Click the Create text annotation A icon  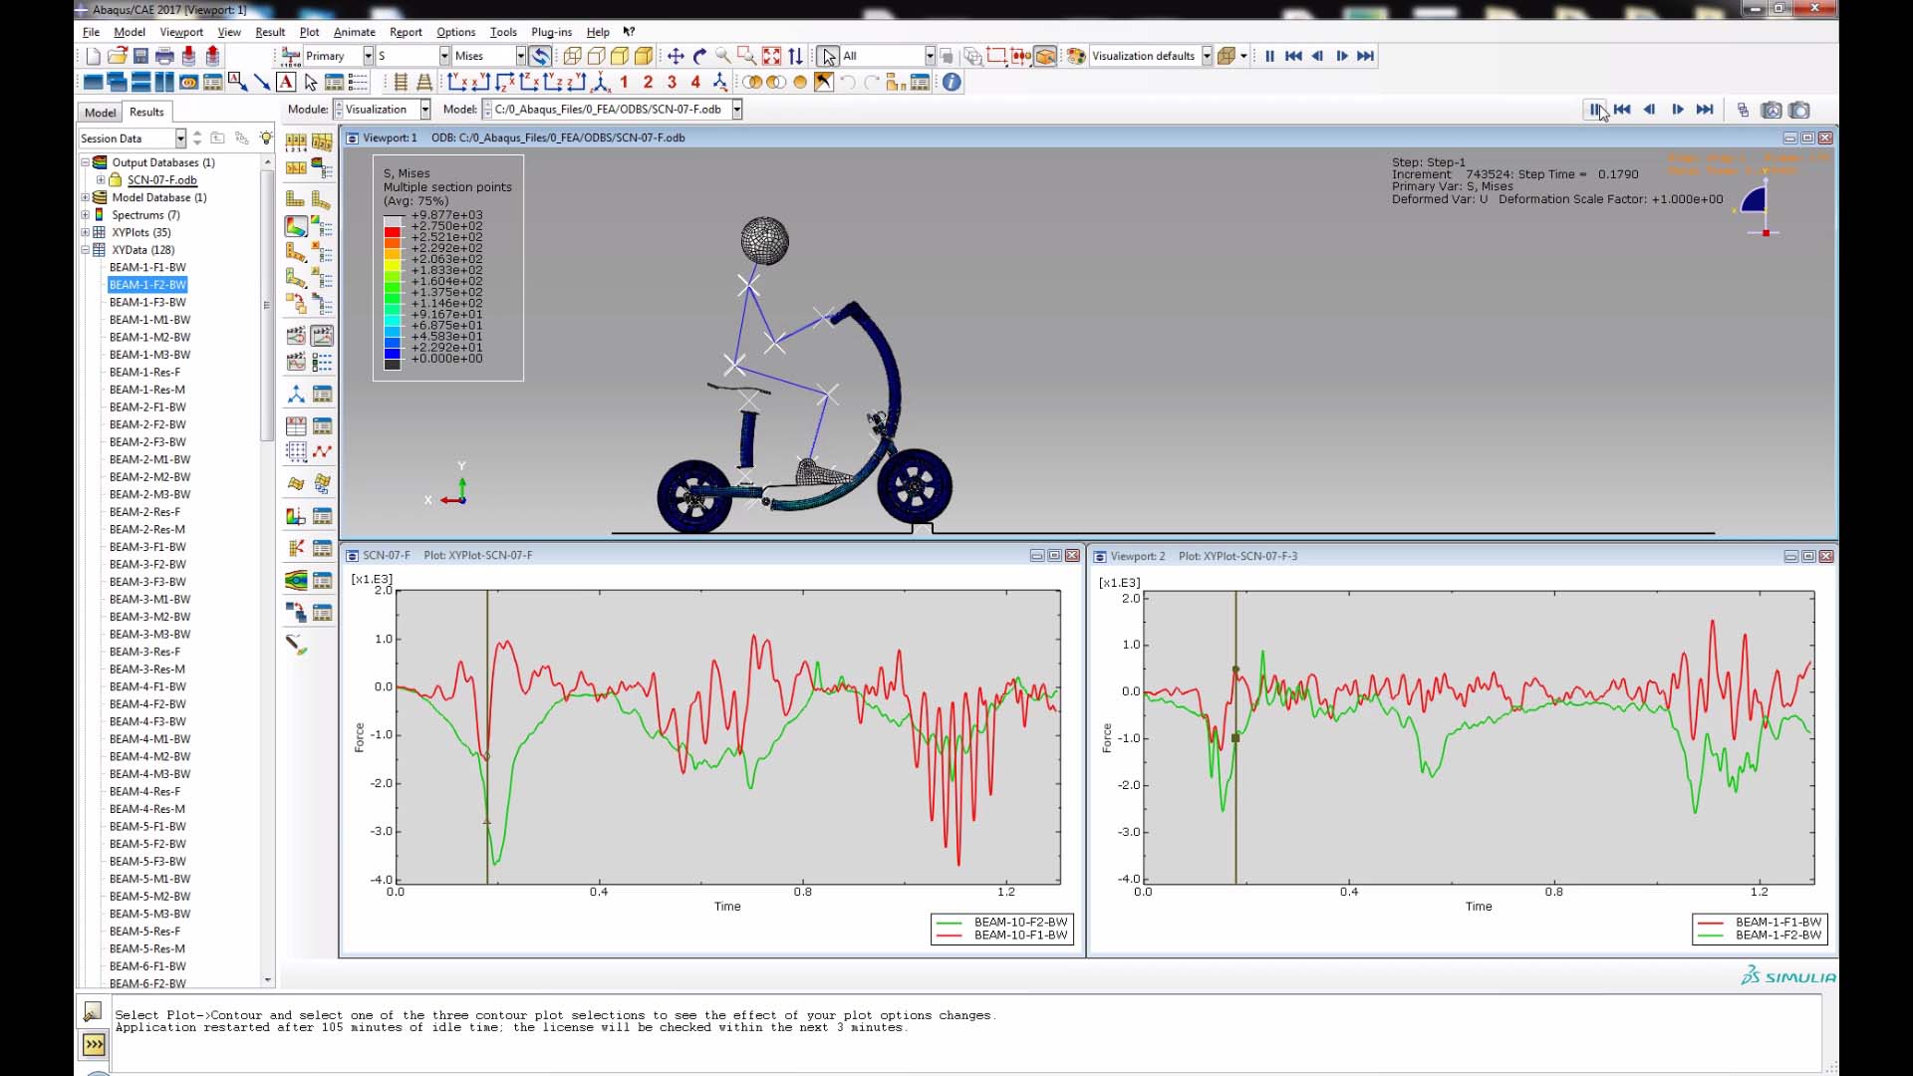[286, 83]
